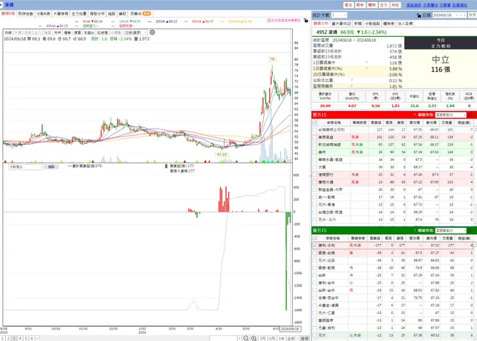Switch to the 即時走勢 tab

click(26, 14)
